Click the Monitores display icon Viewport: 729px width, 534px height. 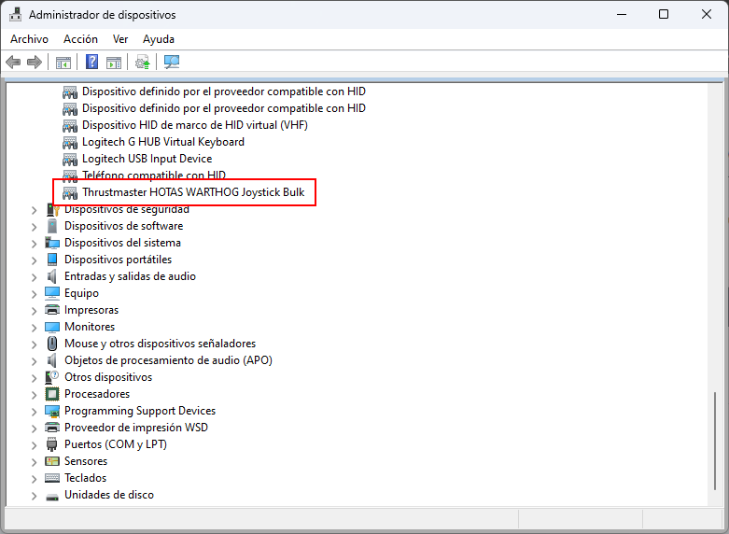[x=52, y=327]
